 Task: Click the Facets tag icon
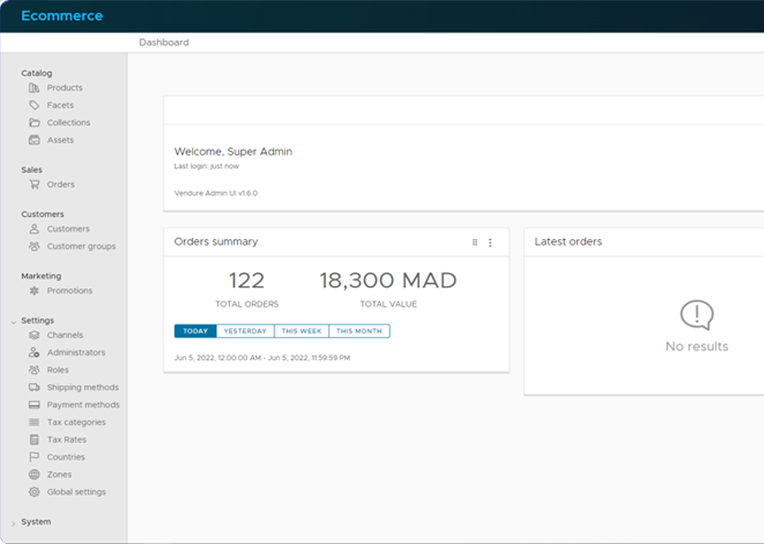click(x=34, y=105)
